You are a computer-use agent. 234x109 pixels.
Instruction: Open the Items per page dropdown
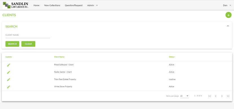(184, 96)
